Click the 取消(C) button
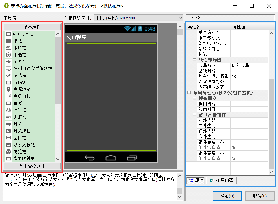The image size is (278, 204). coord(260,196)
